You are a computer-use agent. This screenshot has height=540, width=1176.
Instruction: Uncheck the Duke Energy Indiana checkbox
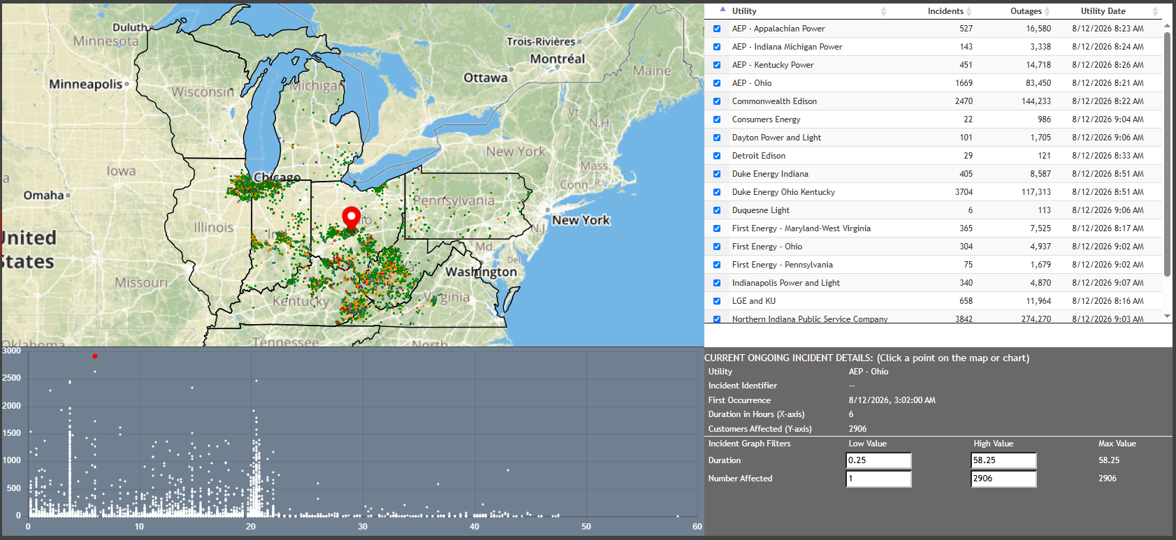[x=717, y=174]
